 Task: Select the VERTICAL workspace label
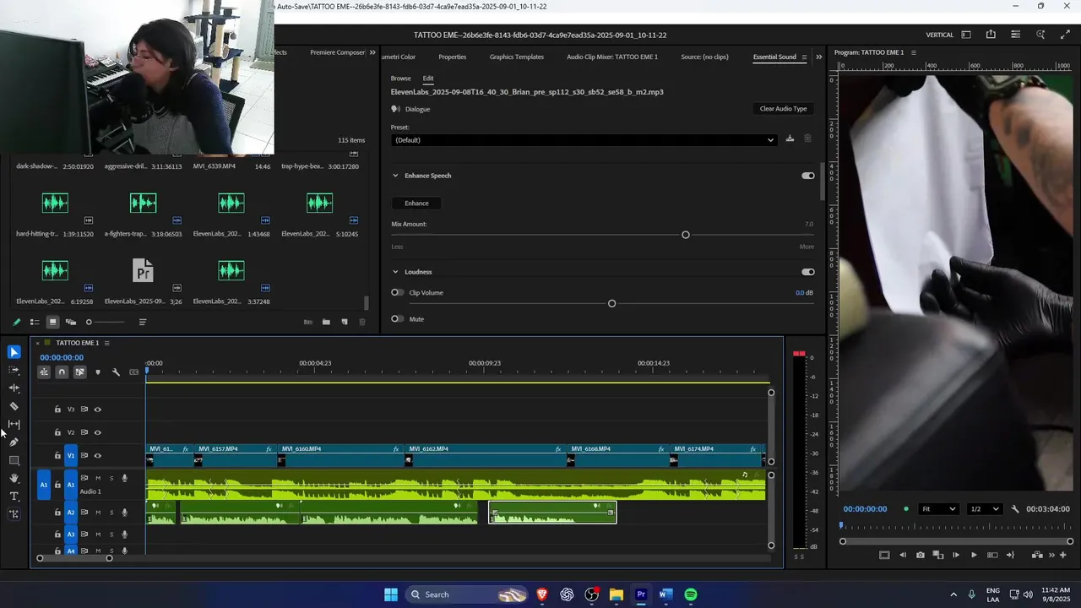940,35
